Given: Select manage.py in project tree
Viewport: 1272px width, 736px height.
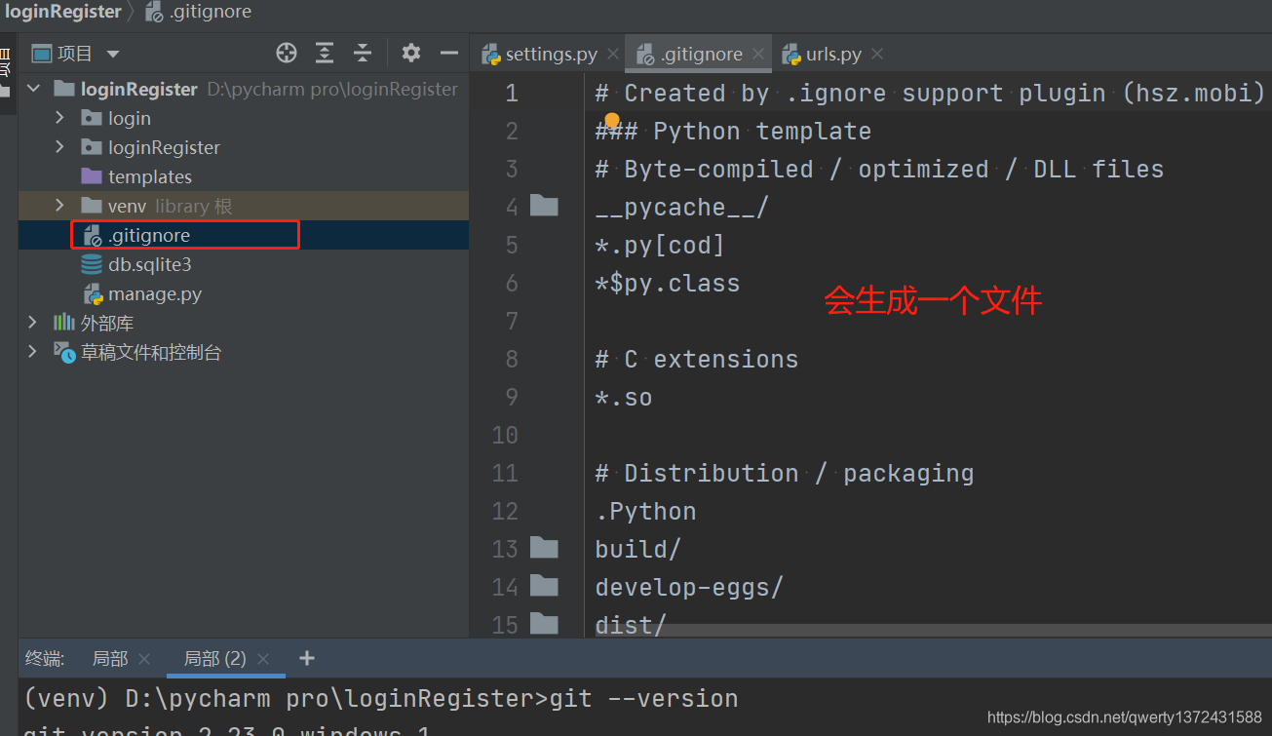Looking at the screenshot, I should 155,293.
